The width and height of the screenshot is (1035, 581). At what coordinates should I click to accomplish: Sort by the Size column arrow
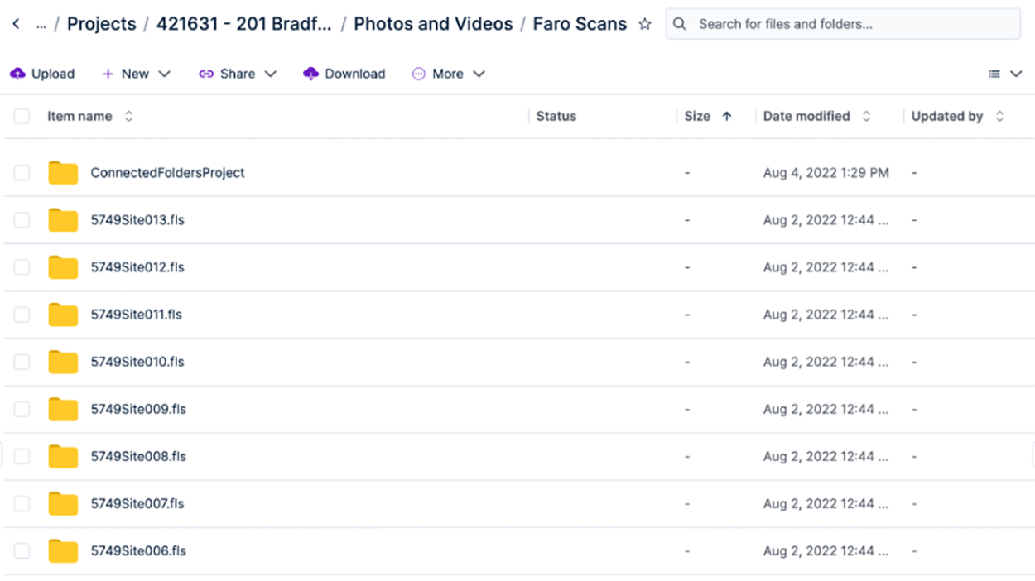727,117
